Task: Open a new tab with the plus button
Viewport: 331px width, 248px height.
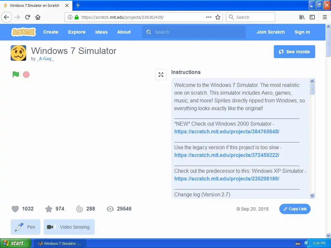Action: 78,5
